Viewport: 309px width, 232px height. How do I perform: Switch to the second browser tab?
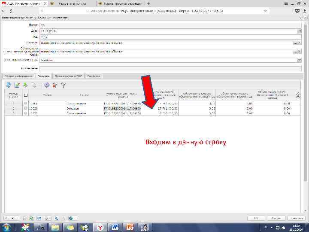point(72,3)
